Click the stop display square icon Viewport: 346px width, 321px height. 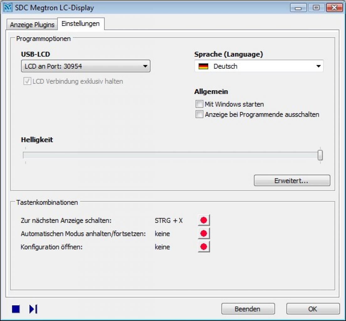tap(16, 309)
